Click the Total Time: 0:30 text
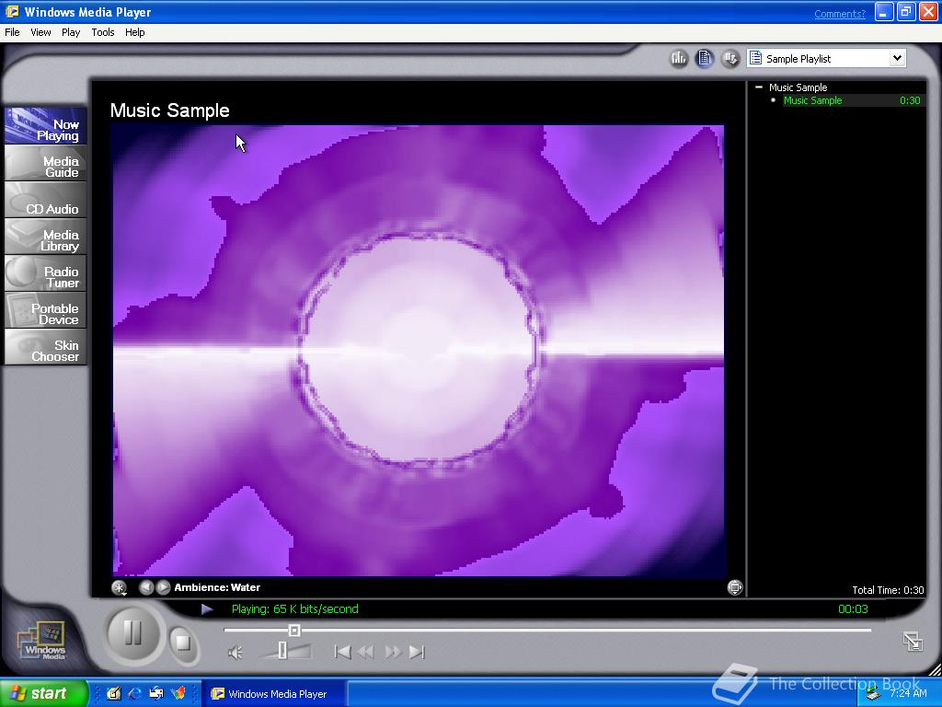 pos(888,590)
